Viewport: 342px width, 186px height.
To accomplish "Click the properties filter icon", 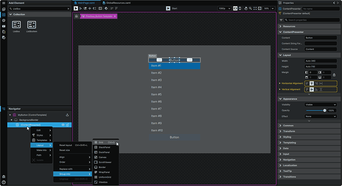I will [281, 20].
